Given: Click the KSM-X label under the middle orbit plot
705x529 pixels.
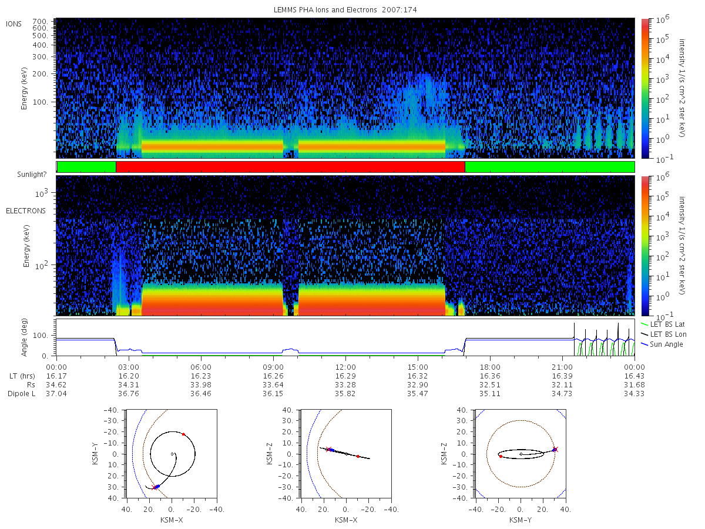Looking at the screenshot, I should coord(347,520).
